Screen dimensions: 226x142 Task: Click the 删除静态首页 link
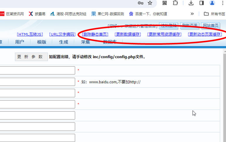(x=95, y=34)
